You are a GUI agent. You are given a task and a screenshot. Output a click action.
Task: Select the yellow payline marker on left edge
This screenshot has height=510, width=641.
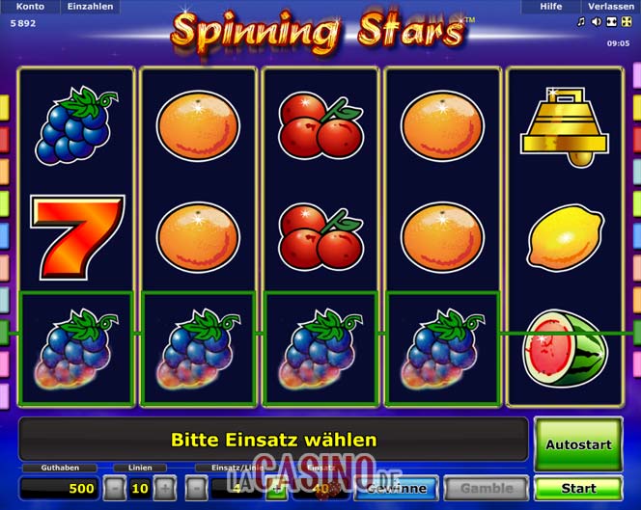[4, 107]
